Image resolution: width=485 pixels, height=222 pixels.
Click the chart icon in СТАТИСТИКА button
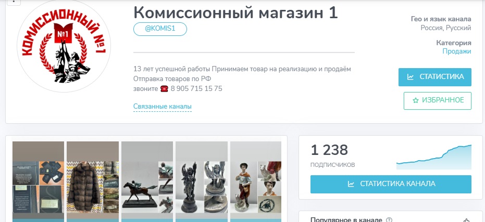pyautogui.click(x=410, y=77)
